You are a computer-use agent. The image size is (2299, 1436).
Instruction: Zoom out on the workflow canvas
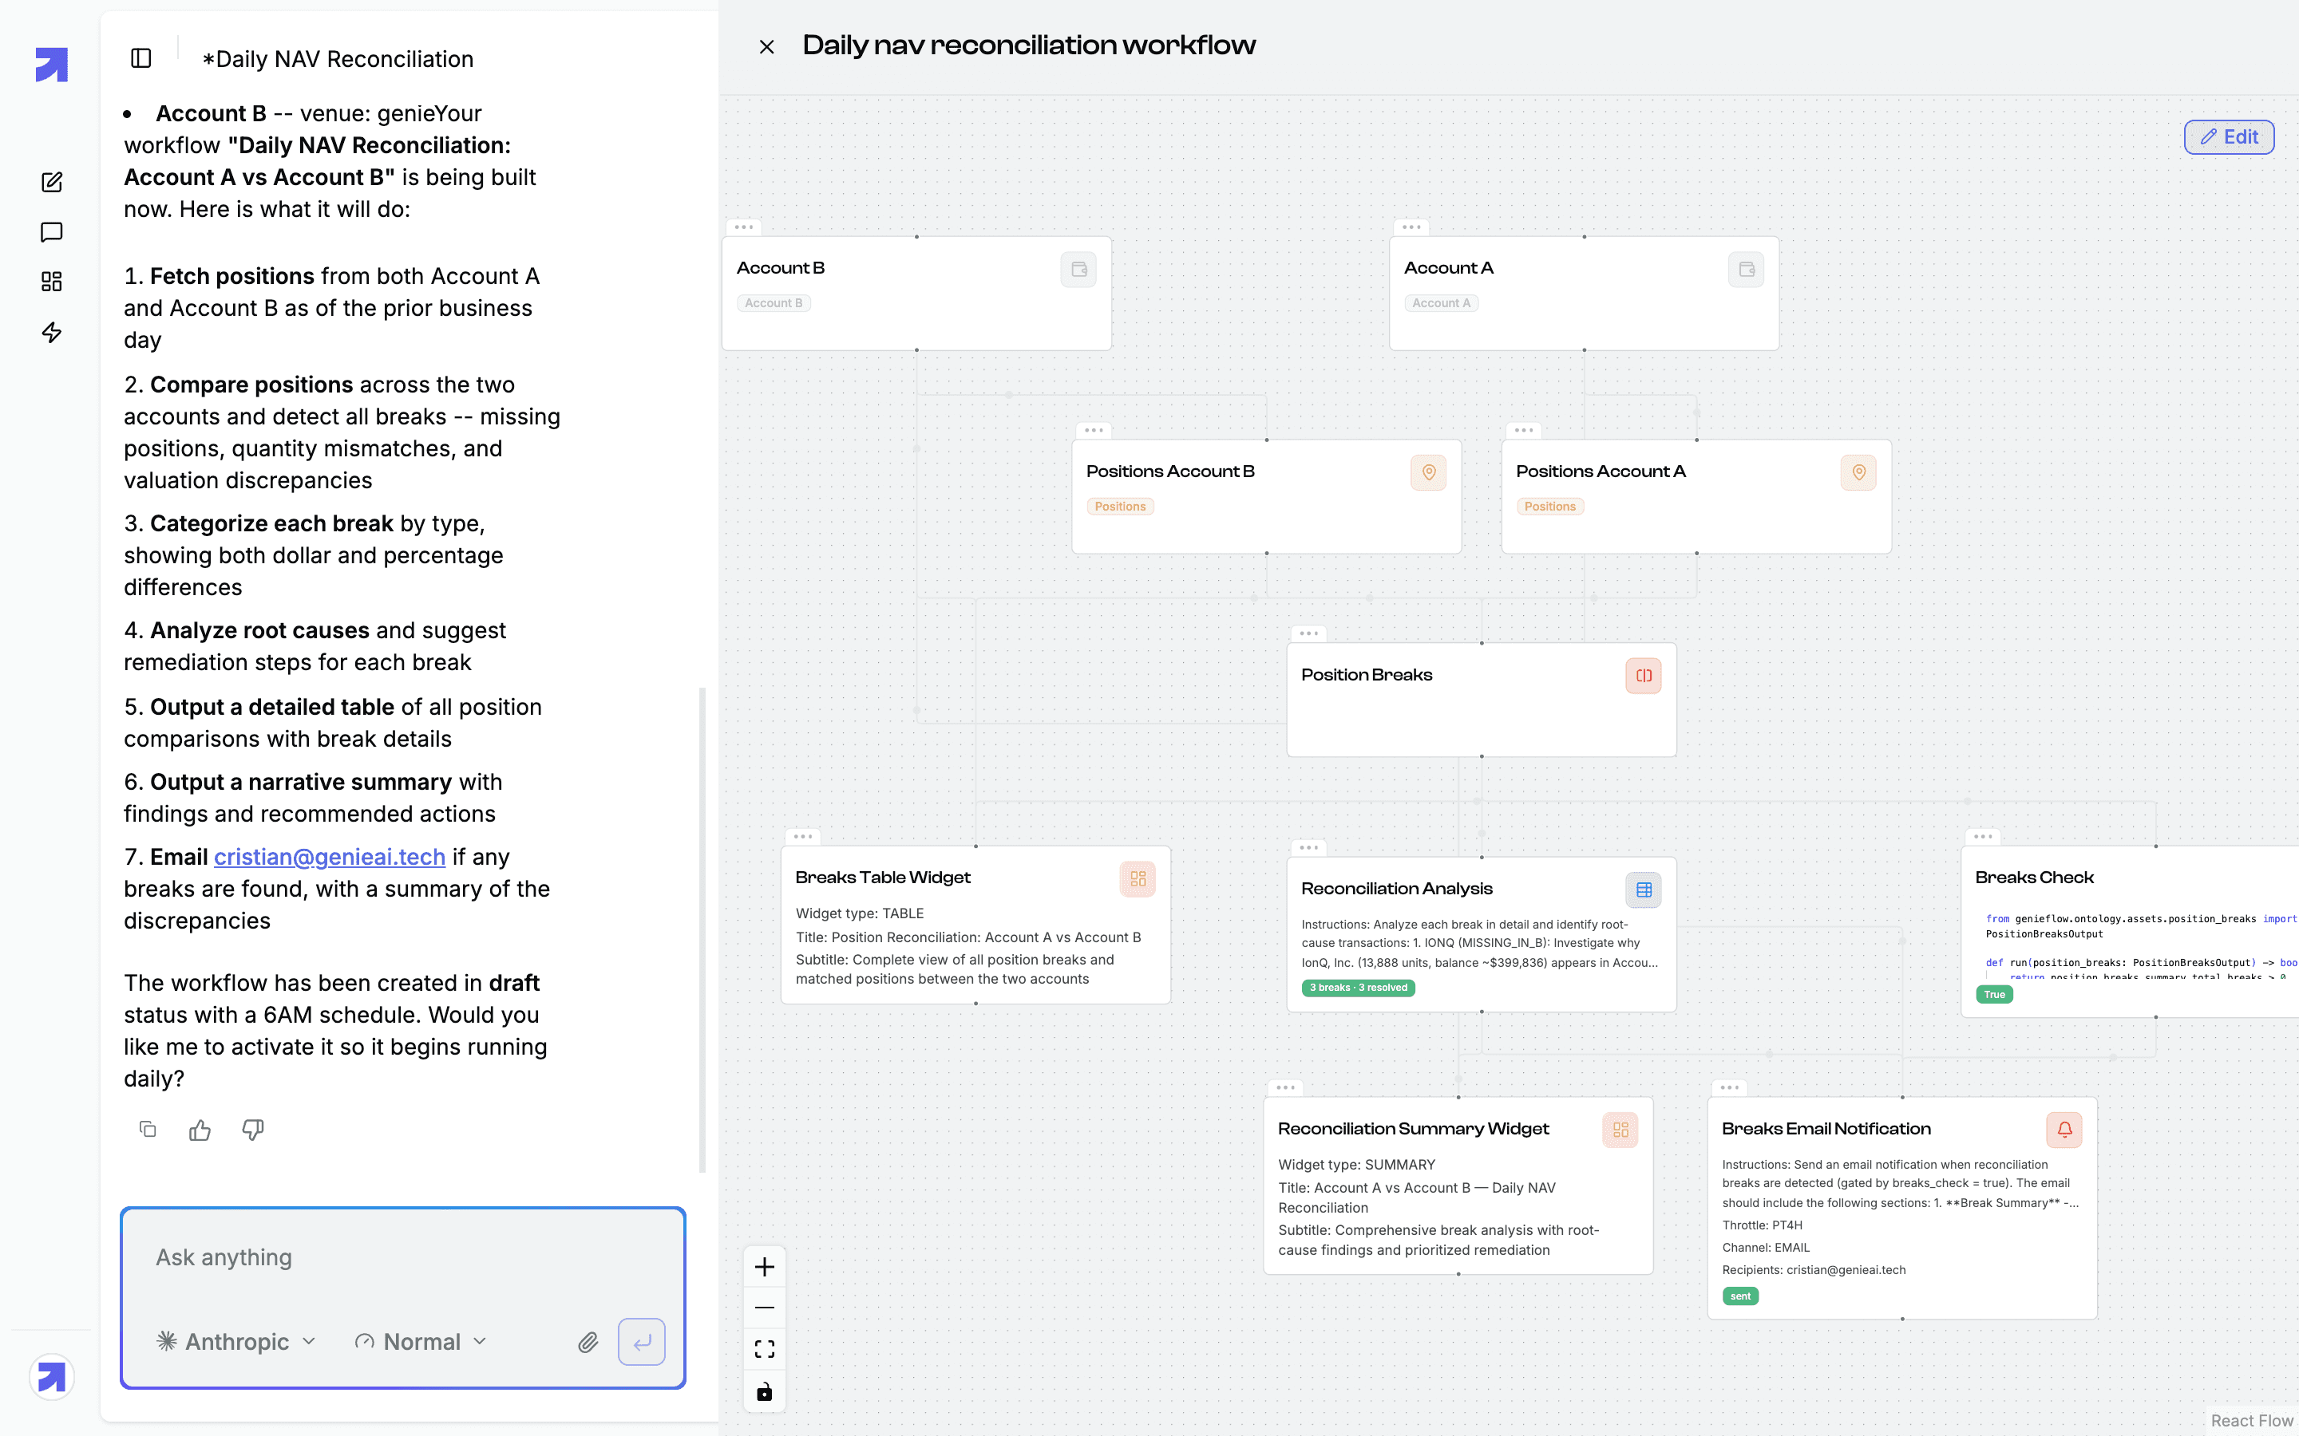[x=765, y=1308]
